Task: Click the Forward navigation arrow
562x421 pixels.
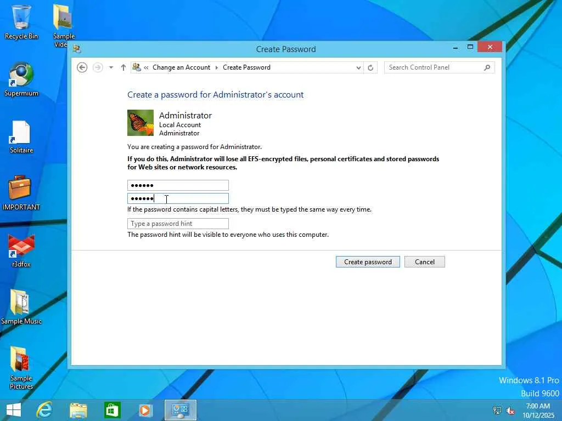Action: (x=98, y=67)
